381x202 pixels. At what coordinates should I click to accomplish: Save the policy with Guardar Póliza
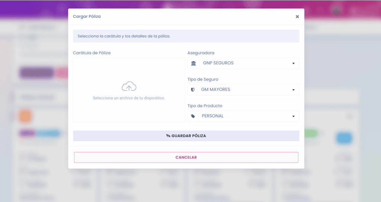tap(186, 136)
